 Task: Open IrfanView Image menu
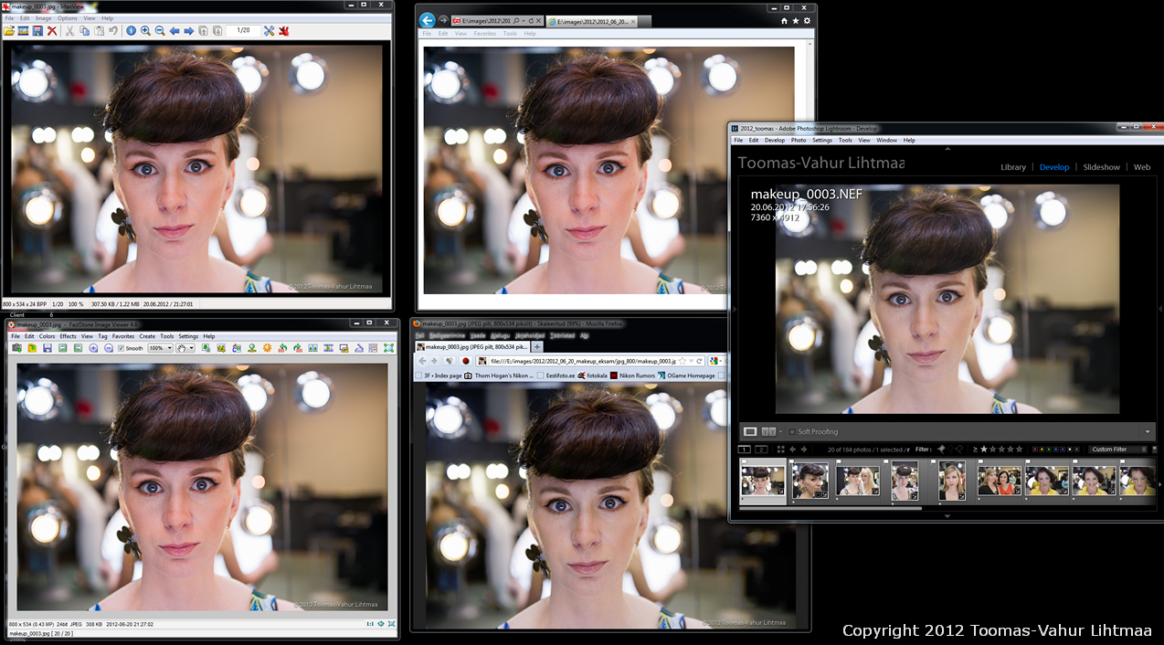click(x=44, y=18)
